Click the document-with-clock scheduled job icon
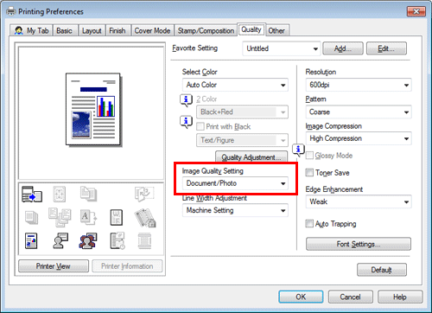 click(118, 240)
